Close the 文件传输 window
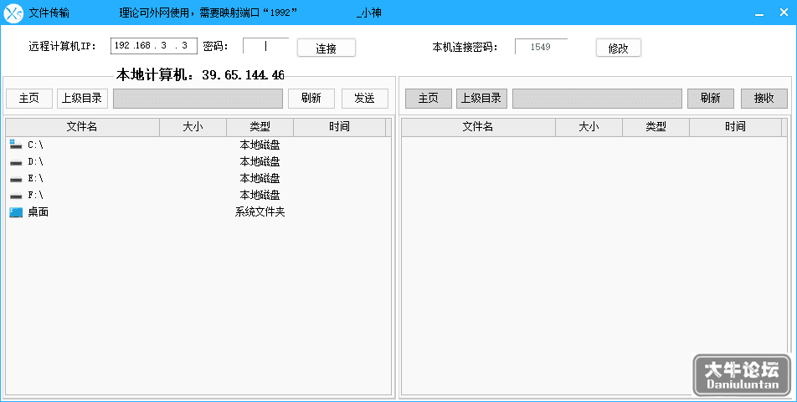 [784, 13]
